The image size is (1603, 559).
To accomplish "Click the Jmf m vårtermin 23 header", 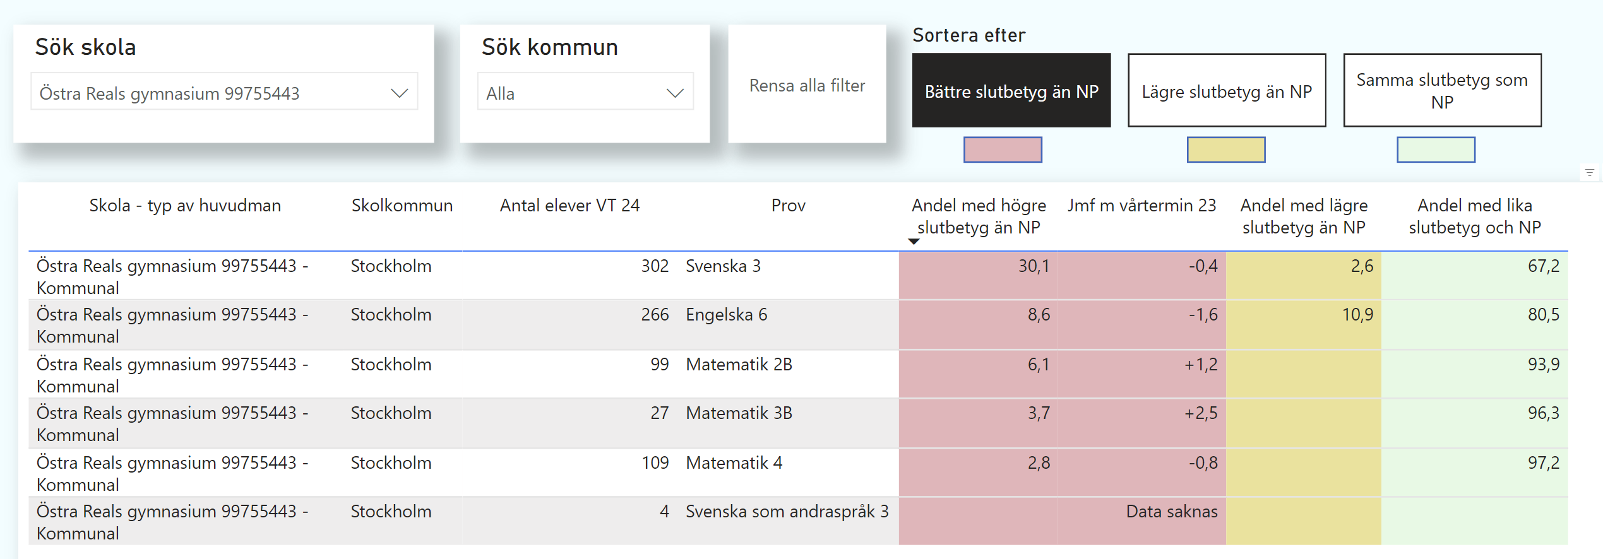I will click(x=1141, y=206).
